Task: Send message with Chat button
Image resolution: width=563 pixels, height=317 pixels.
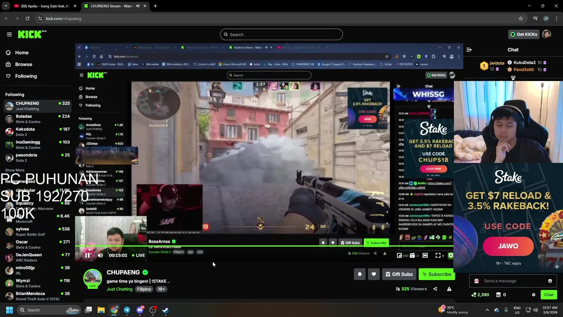Action: pos(548,295)
